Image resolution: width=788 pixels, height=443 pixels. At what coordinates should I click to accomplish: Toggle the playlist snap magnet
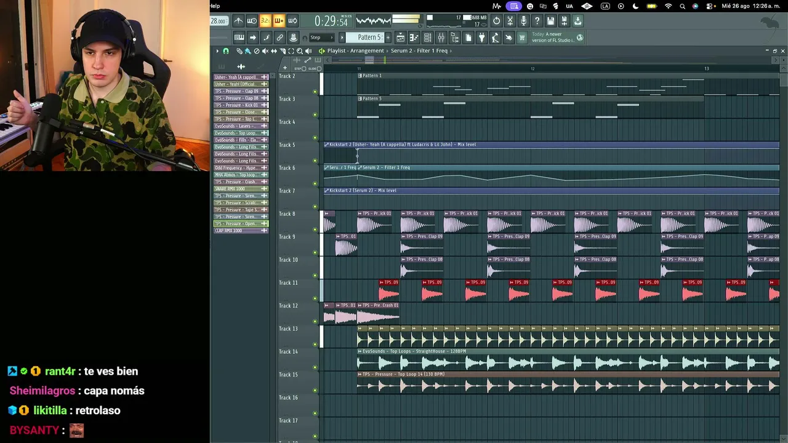point(226,51)
